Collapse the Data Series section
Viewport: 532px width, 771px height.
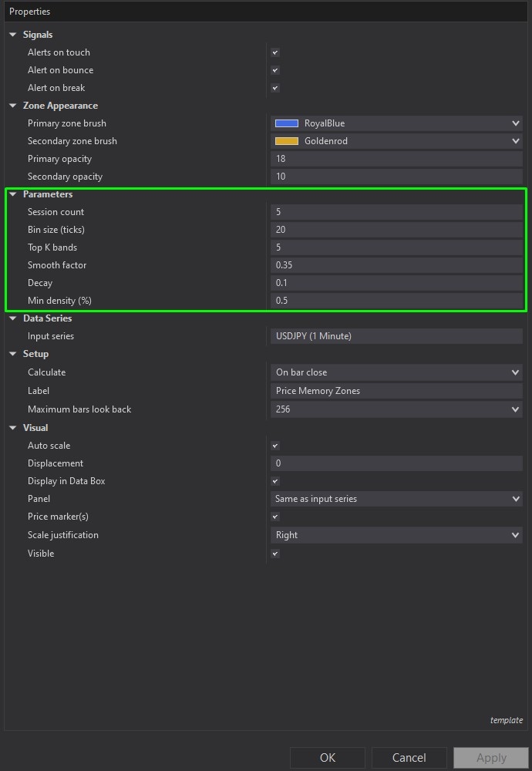pyautogui.click(x=13, y=318)
